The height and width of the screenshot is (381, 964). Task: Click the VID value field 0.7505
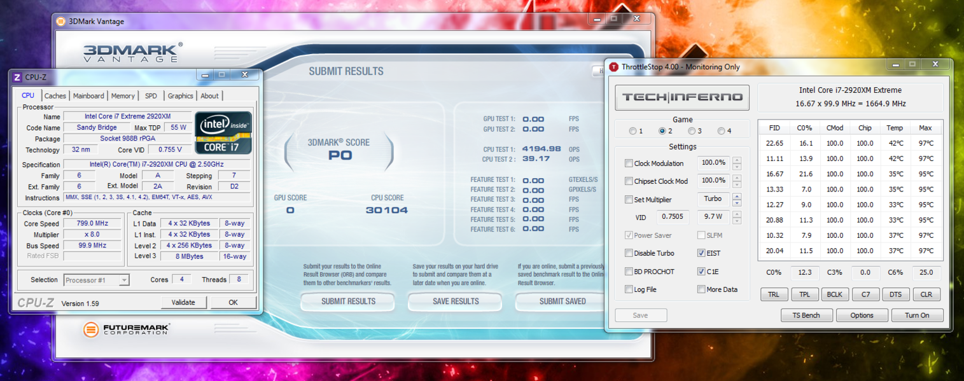click(x=673, y=217)
